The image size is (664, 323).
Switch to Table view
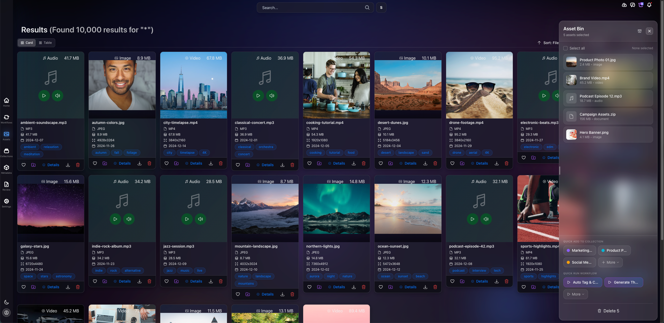pyautogui.click(x=45, y=43)
